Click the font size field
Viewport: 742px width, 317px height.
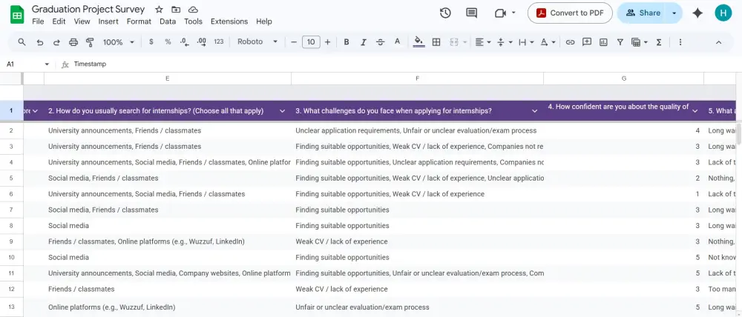tap(311, 42)
